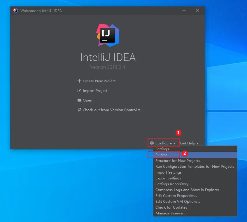This screenshot has width=247, height=222.
Task: Click the small IntelliJ icon in title bar
Action: 15,11
